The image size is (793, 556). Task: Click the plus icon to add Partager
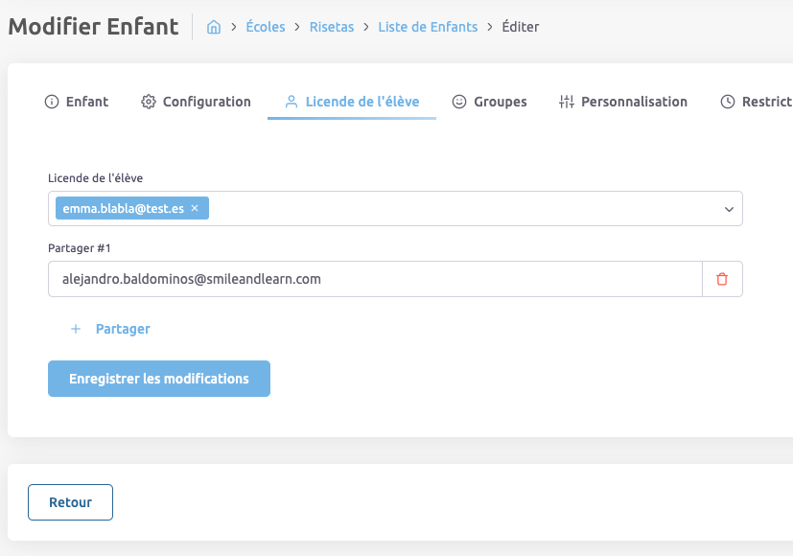tap(76, 329)
